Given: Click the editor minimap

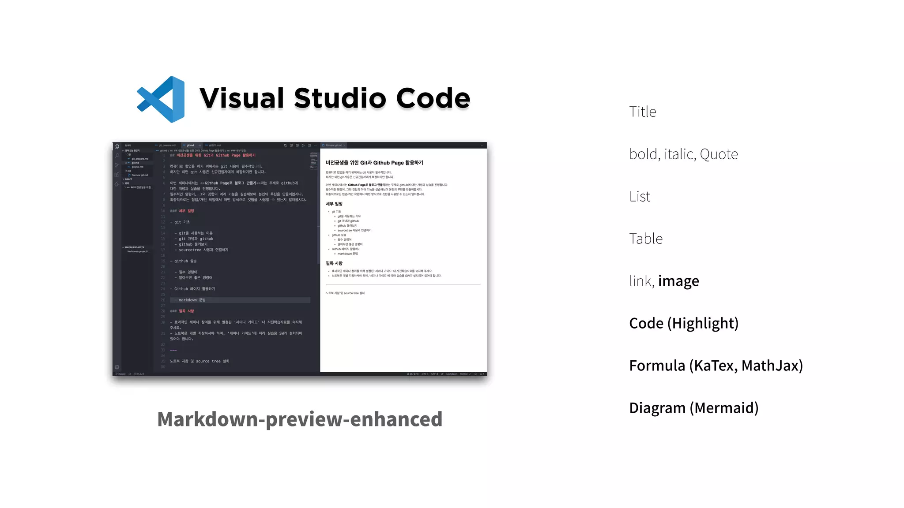Looking at the screenshot, I should 314,161.
